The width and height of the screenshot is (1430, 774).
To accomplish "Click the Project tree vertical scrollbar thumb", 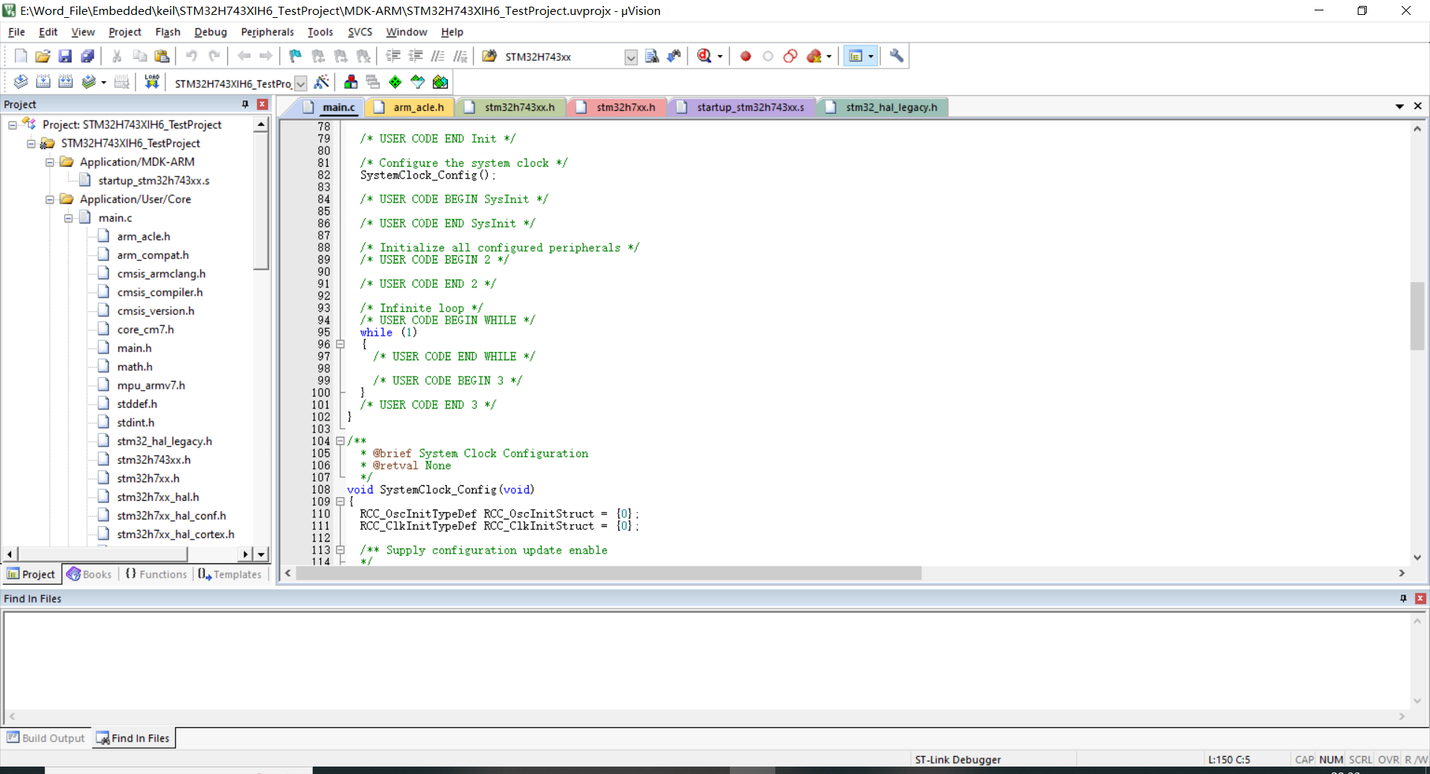I will [x=261, y=201].
